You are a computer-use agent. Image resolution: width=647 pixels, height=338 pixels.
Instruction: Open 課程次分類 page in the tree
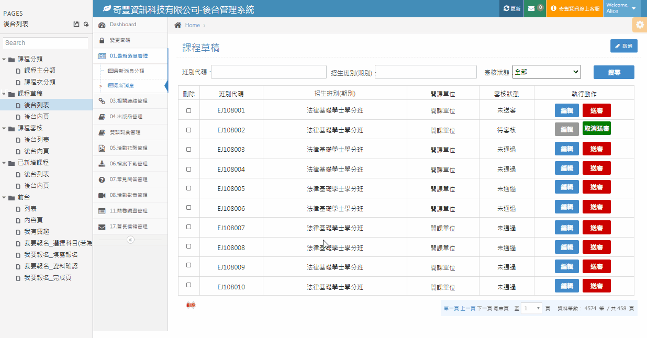click(40, 82)
